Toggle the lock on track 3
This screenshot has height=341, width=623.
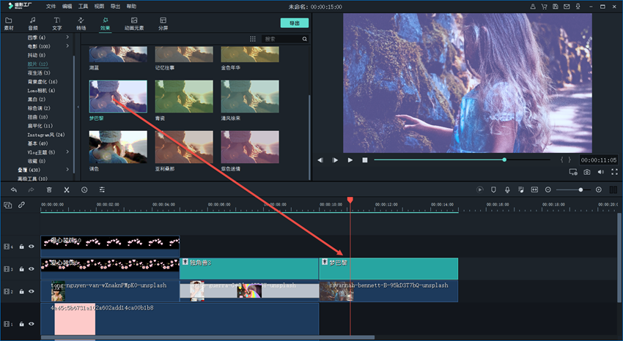22,269
